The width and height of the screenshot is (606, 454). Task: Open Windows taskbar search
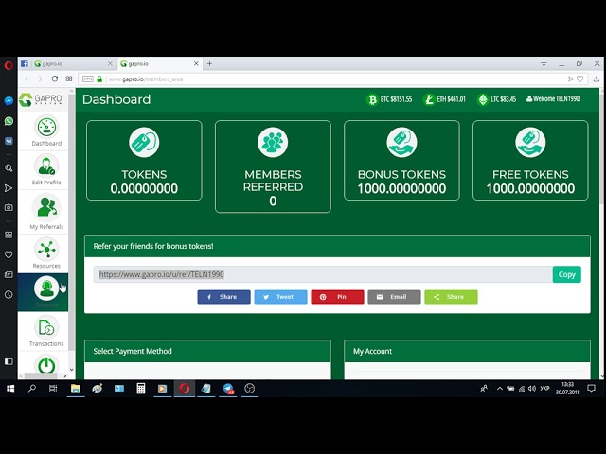click(x=32, y=389)
